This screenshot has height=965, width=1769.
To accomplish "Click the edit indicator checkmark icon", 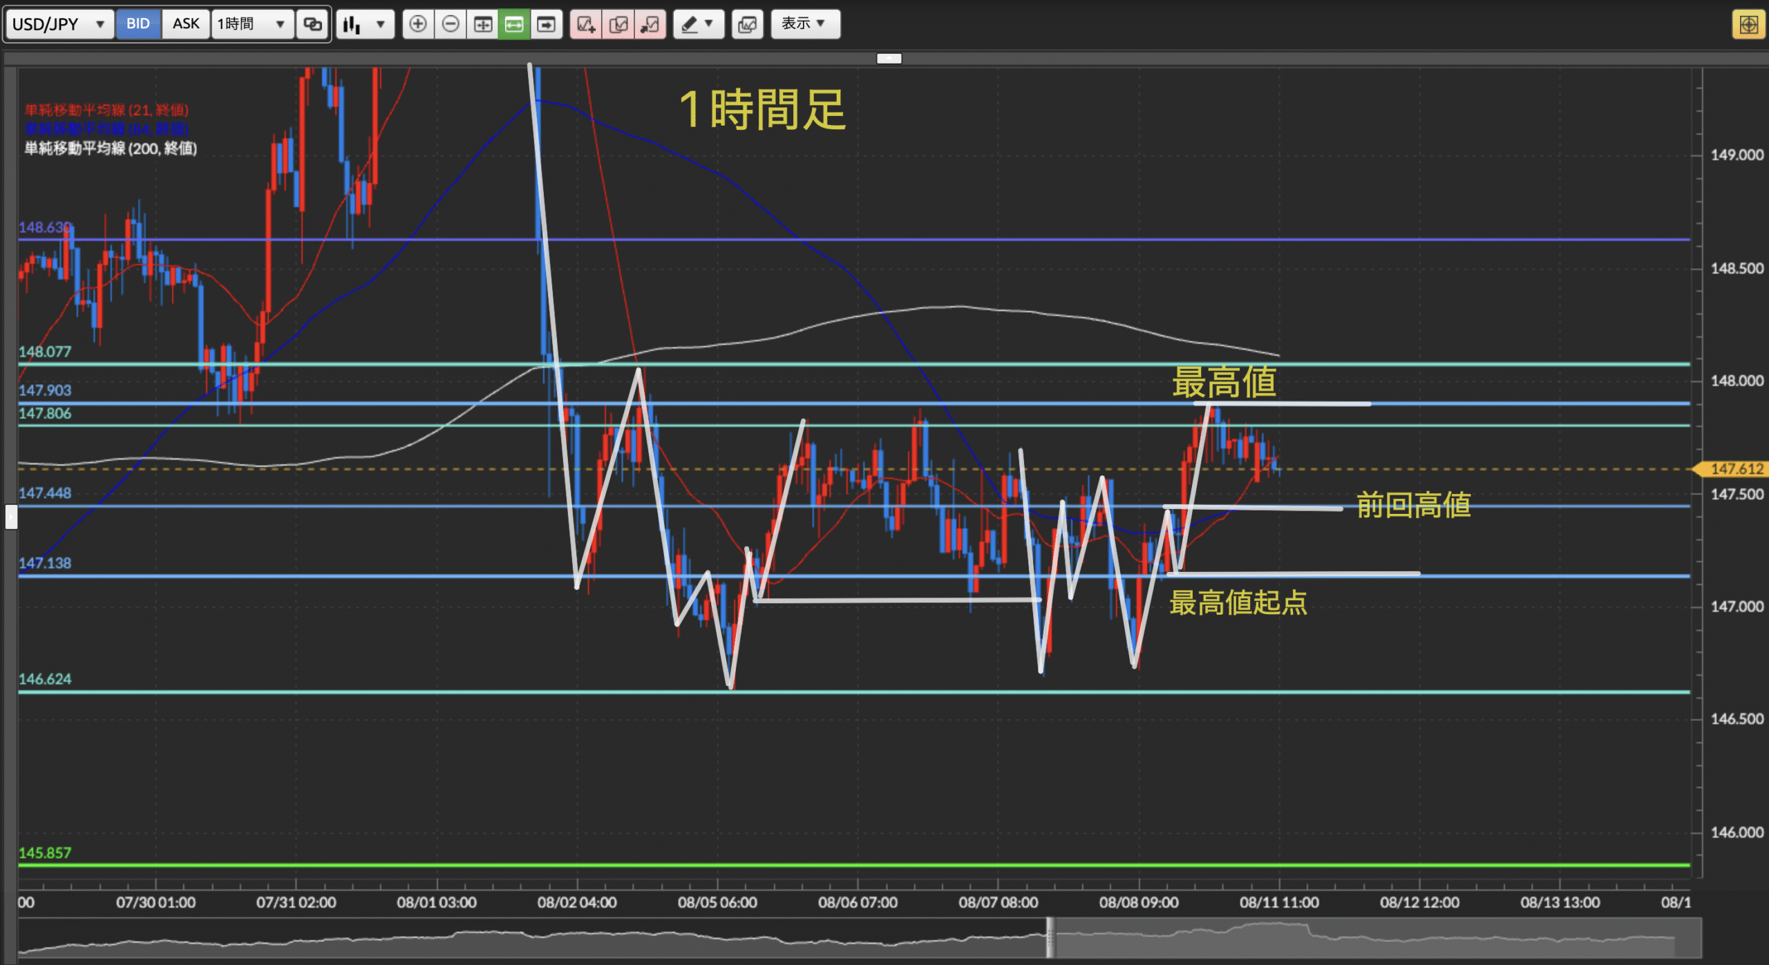I will [x=618, y=24].
